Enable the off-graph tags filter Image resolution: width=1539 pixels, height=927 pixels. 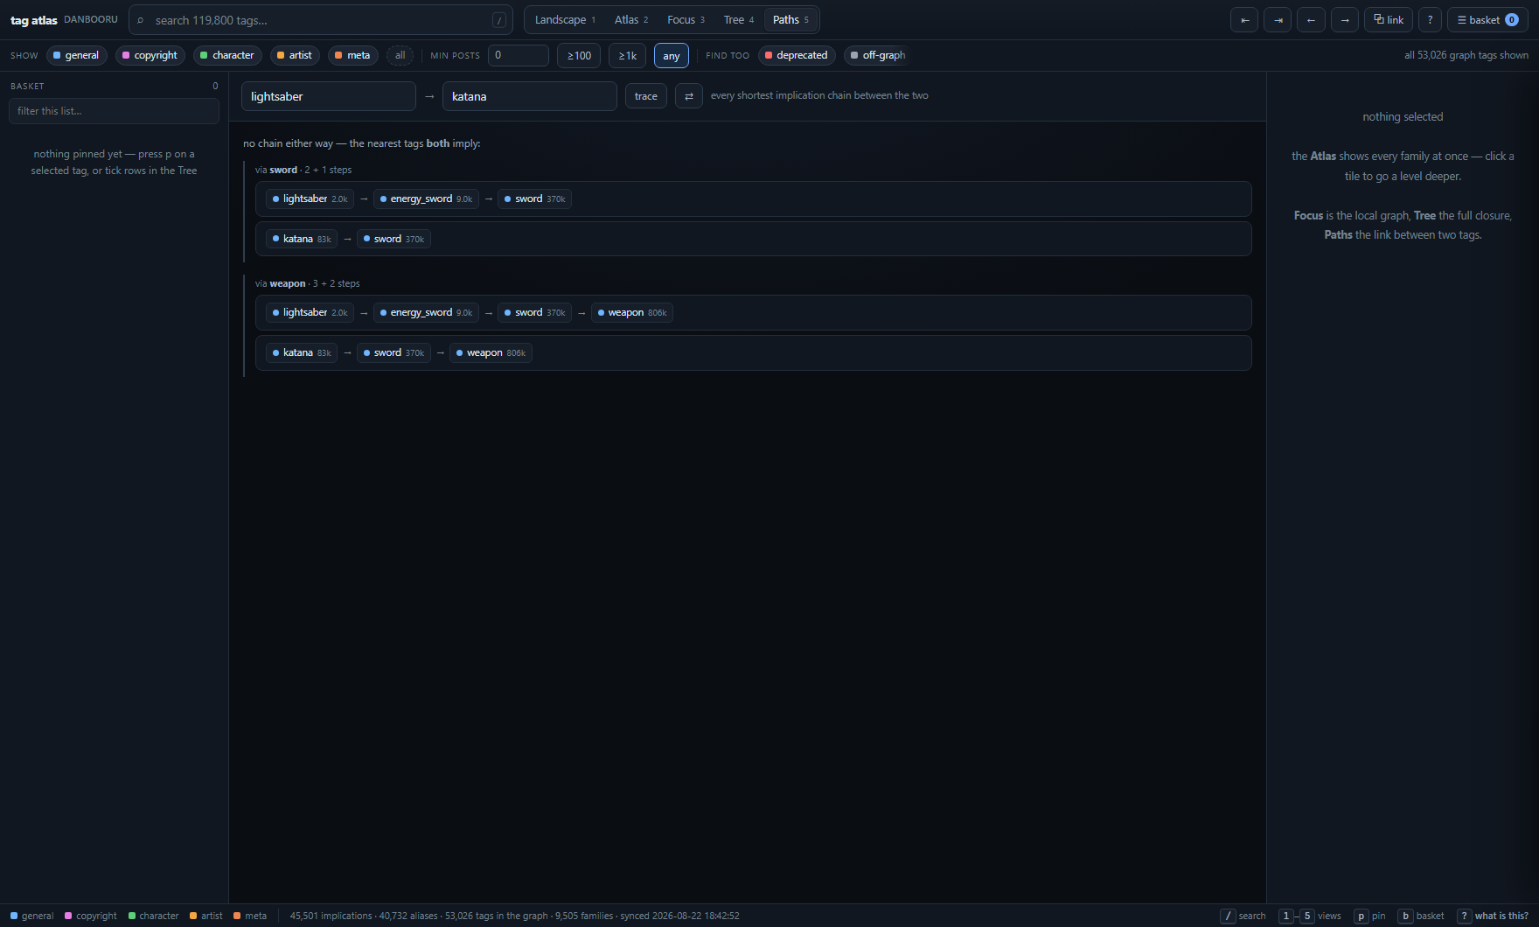[878, 55]
